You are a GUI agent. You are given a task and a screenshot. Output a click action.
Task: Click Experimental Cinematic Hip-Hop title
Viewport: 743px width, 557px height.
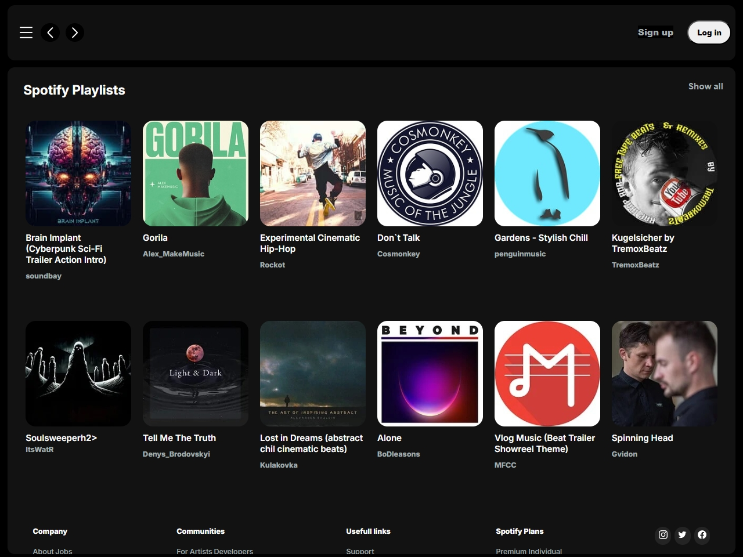(x=310, y=243)
